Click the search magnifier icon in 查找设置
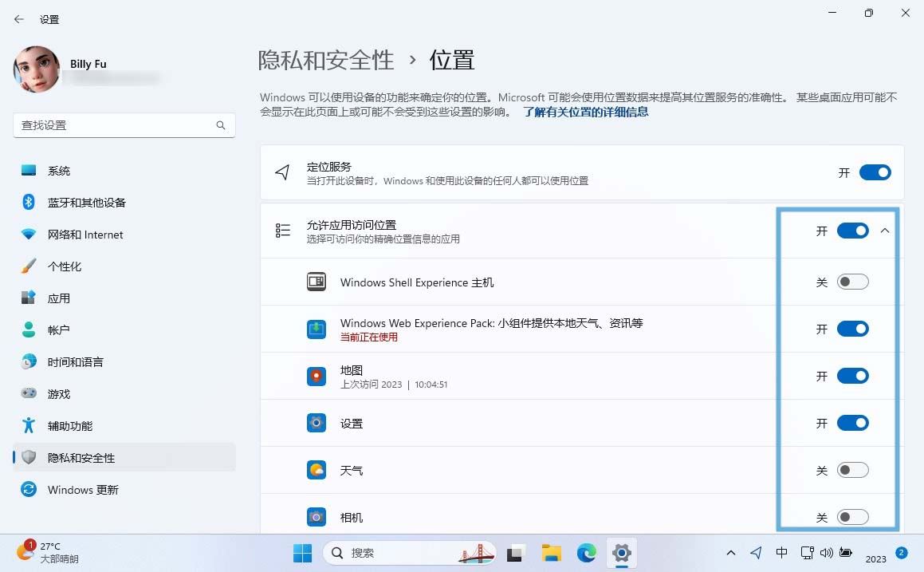Screen dimensions: 924x572 point(221,125)
